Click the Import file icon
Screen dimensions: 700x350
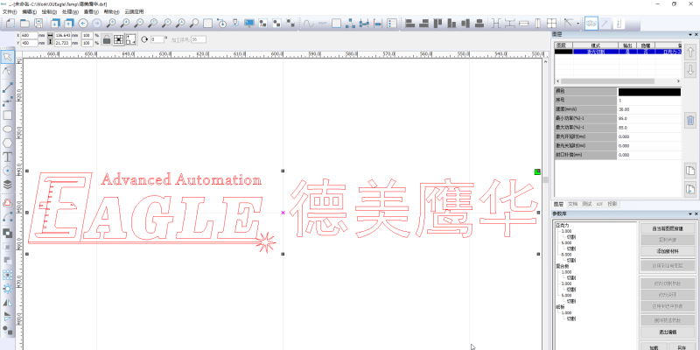(x=55, y=24)
